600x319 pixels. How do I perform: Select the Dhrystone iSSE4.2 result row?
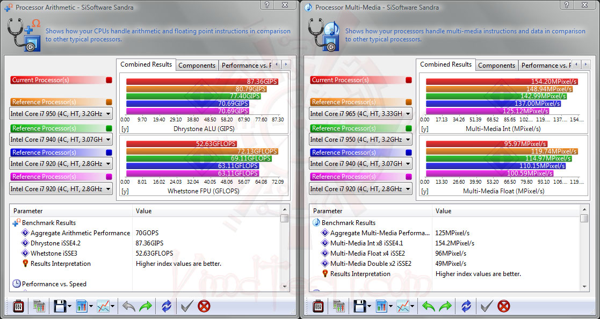click(146, 243)
